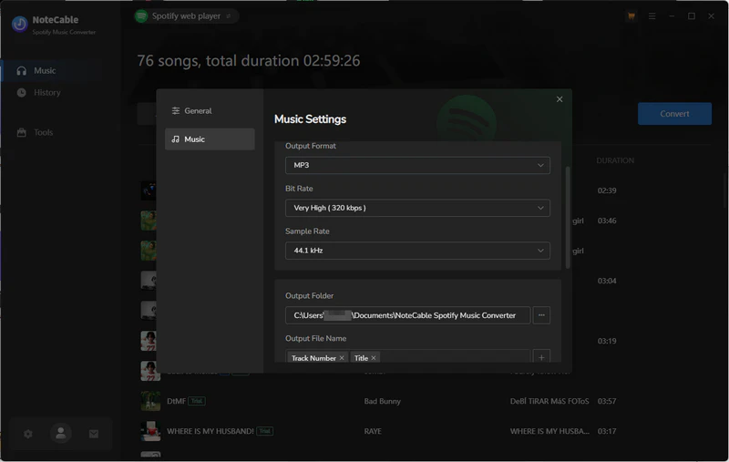Click the Output Folder path field
729x462 pixels.
(x=407, y=315)
